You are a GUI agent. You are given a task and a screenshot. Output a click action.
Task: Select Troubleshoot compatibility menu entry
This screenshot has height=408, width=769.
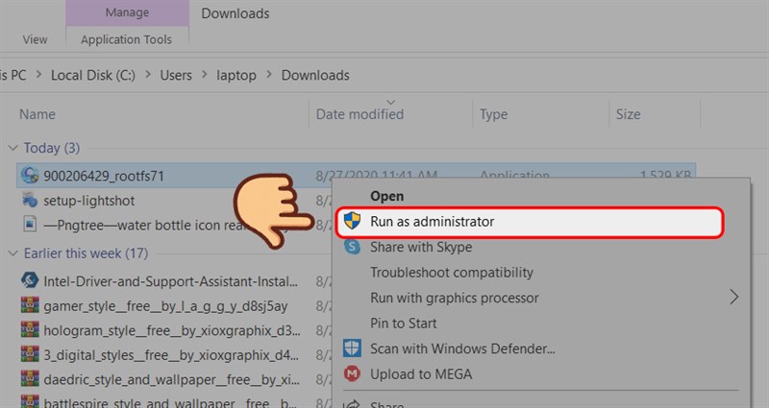coord(452,273)
